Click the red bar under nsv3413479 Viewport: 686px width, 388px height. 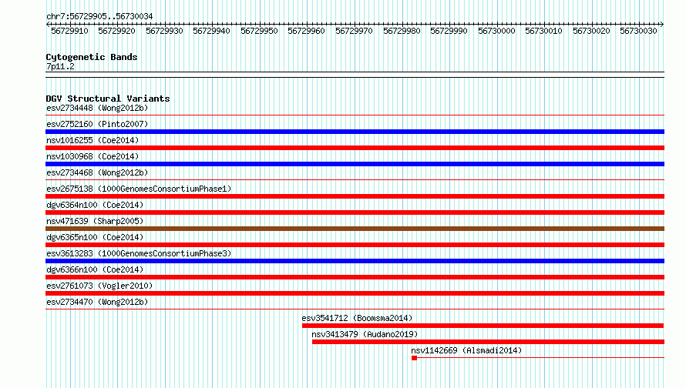(x=488, y=342)
